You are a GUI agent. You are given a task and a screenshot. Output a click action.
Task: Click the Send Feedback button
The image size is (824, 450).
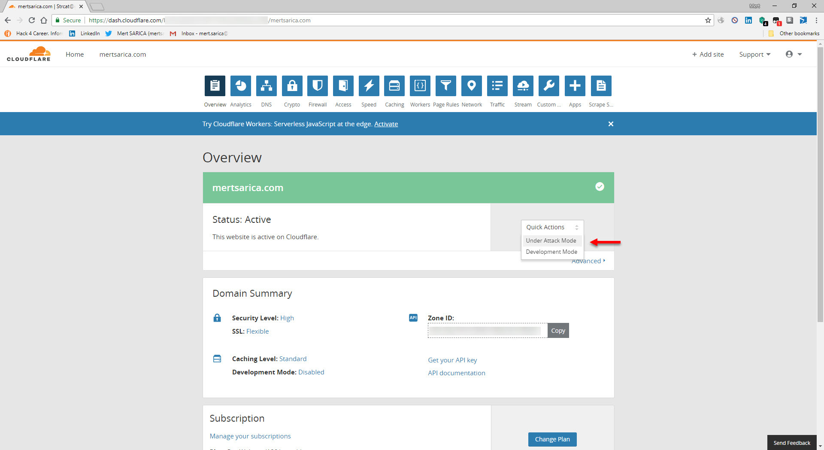tap(792, 443)
